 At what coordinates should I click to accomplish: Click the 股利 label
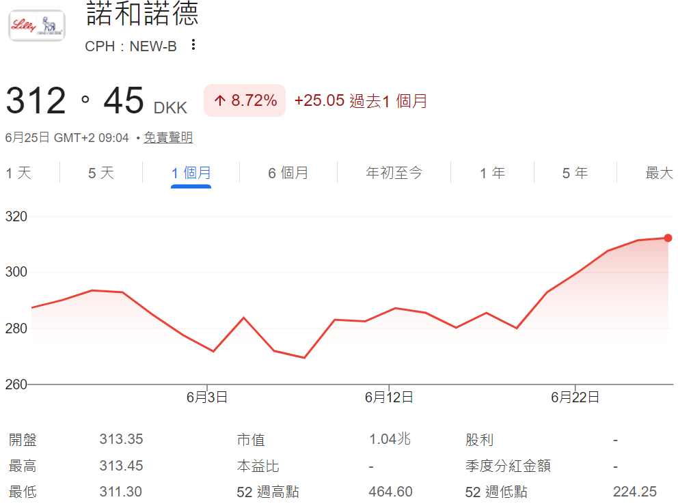point(480,440)
